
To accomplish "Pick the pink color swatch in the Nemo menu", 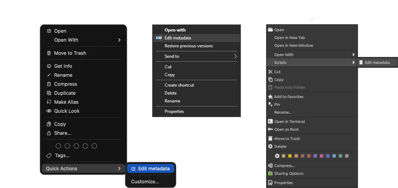I will (x=322, y=156).
